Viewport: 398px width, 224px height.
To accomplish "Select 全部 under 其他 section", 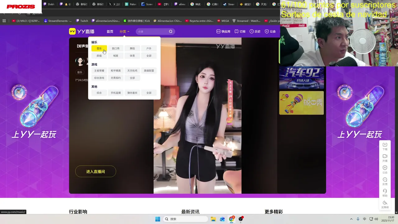I will tap(149, 93).
